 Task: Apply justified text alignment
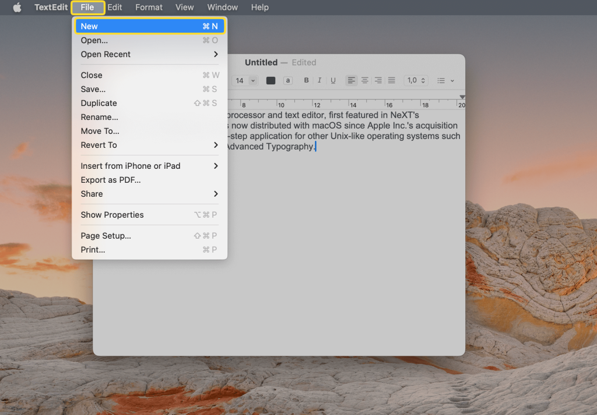pyautogui.click(x=391, y=80)
